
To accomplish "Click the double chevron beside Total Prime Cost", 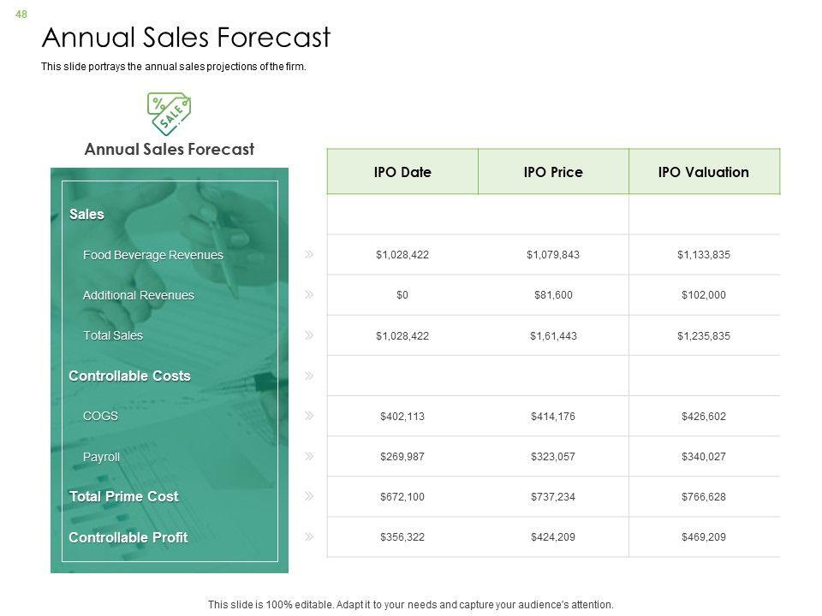I will pos(308,496).
